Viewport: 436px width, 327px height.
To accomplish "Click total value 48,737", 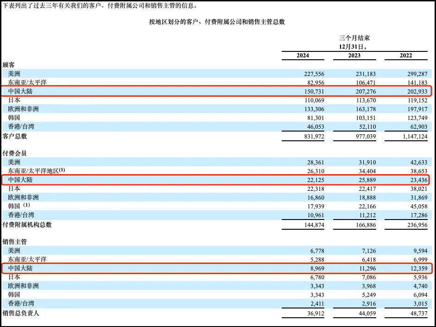I will (419, 314).
